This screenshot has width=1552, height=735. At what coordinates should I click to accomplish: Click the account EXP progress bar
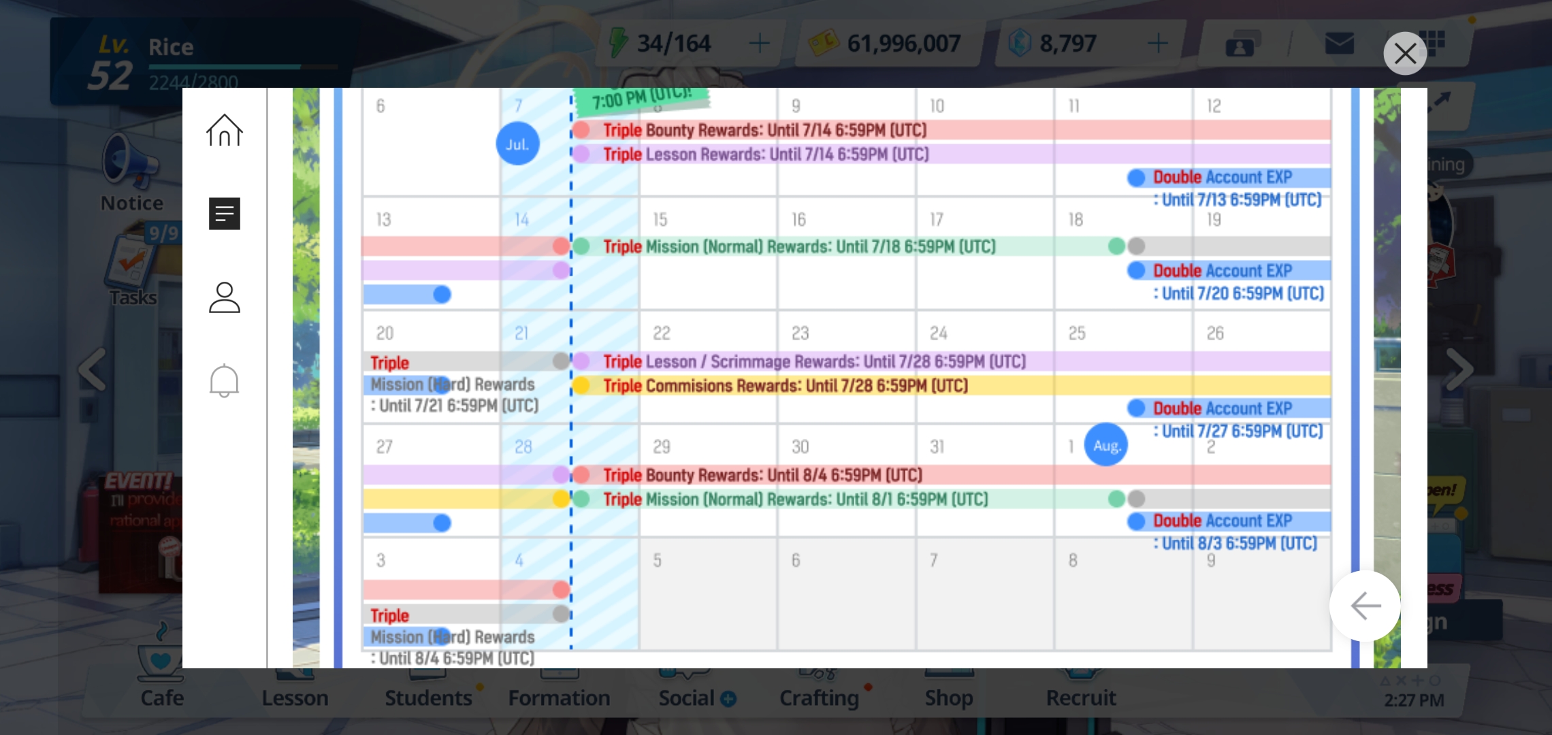pyautogui.click(x=243, y=67)
